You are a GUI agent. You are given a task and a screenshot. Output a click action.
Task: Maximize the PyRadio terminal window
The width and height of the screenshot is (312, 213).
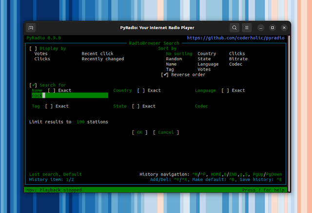(273, 28)
